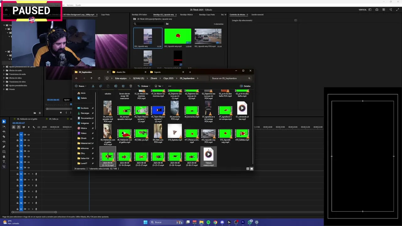Viewport: 402px width, 226px height.
Task: Toggle V7 track visibility eye
Action: pos(29,135)
